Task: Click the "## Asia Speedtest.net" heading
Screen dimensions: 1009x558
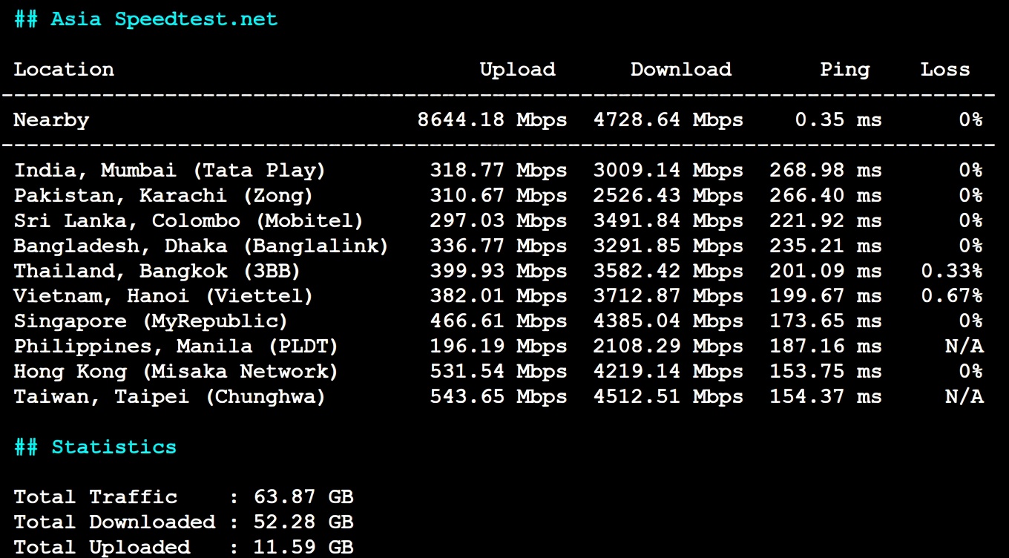Action: (146, 19)
